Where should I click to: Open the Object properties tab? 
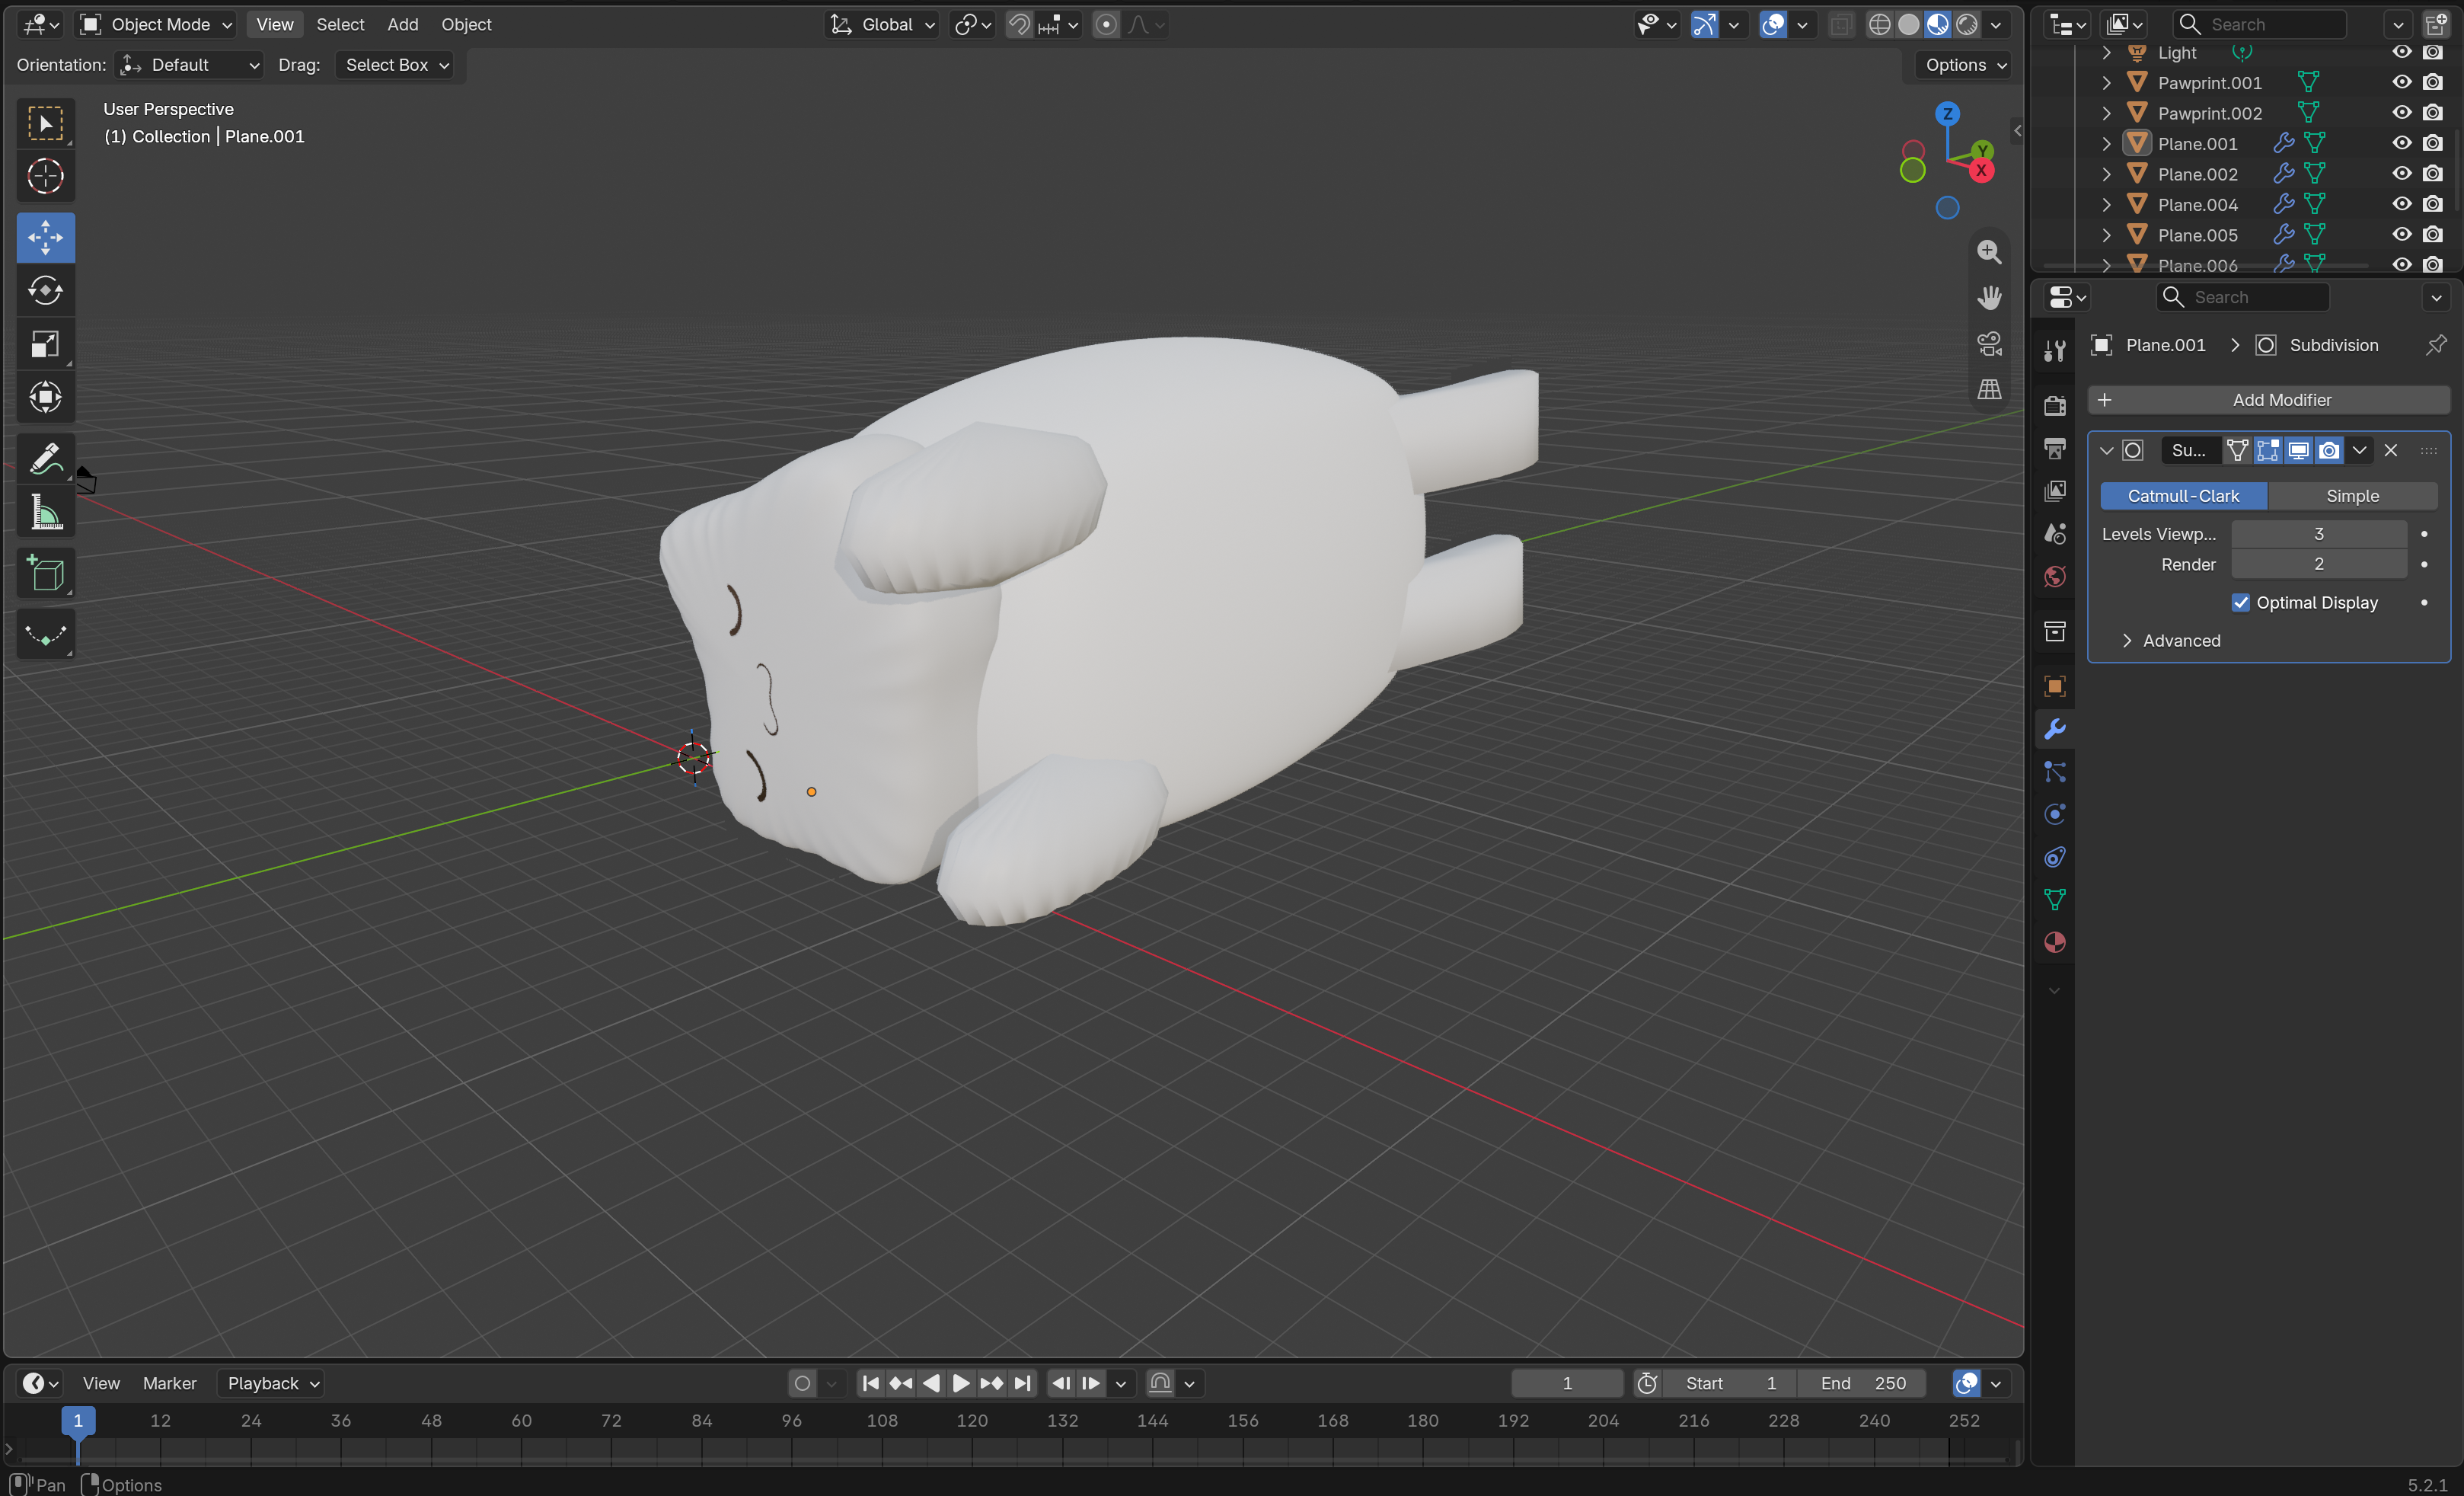(2055, 686)
